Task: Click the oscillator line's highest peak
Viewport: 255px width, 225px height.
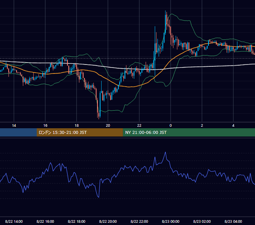Action: click(165, 152)
